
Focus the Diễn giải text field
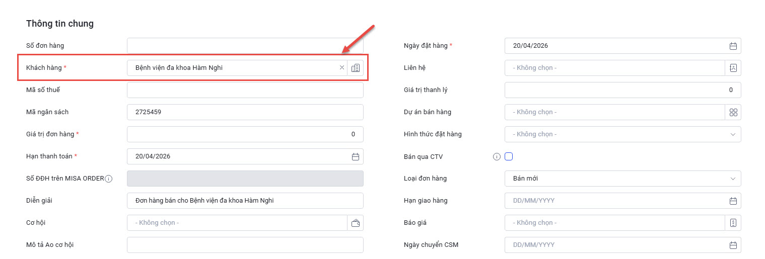pyautogui.click(x=245, y=201)
